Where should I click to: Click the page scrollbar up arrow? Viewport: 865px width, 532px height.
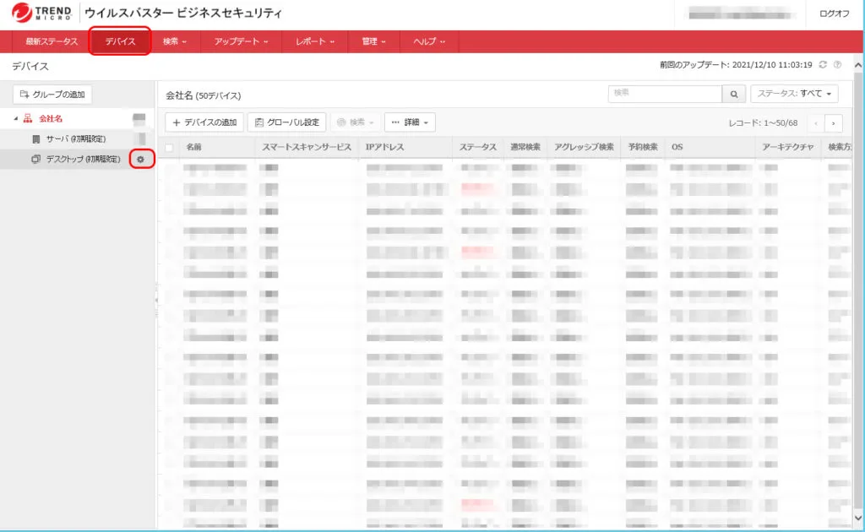858,65
